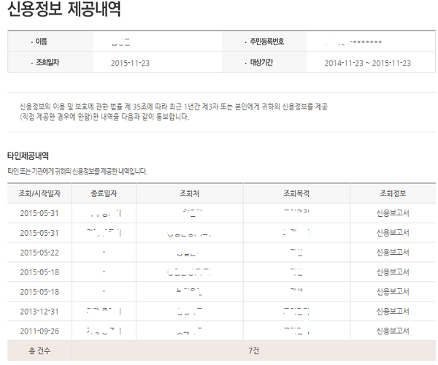This screenshot has height=365, width=438.
Task: Click the 조회일자 value 2015-11-23
Action: 130,63
